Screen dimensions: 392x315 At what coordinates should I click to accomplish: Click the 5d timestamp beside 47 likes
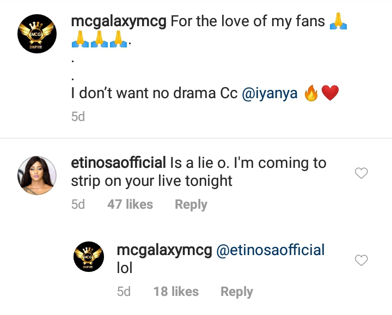pyautogui.click(x=78, y=204)
